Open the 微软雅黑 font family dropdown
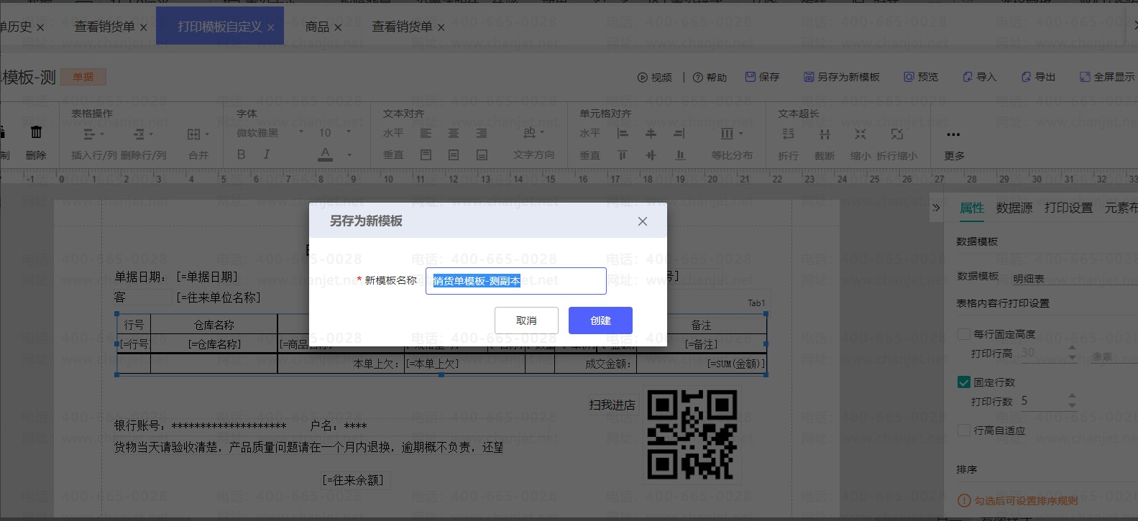This screenshot has width=1138, height=521. tap(269, 133)
